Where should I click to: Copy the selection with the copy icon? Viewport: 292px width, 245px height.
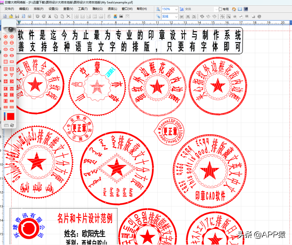tap(56, 16)
